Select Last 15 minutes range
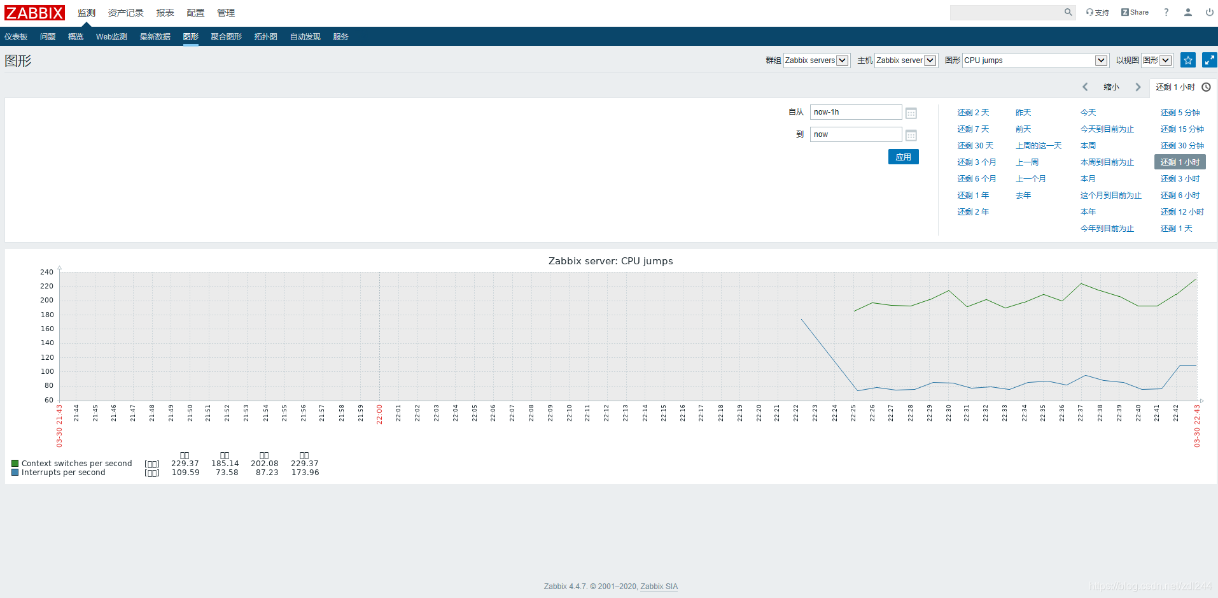Viewport: 1218px width, 598px height. [x=1182, y=129]
